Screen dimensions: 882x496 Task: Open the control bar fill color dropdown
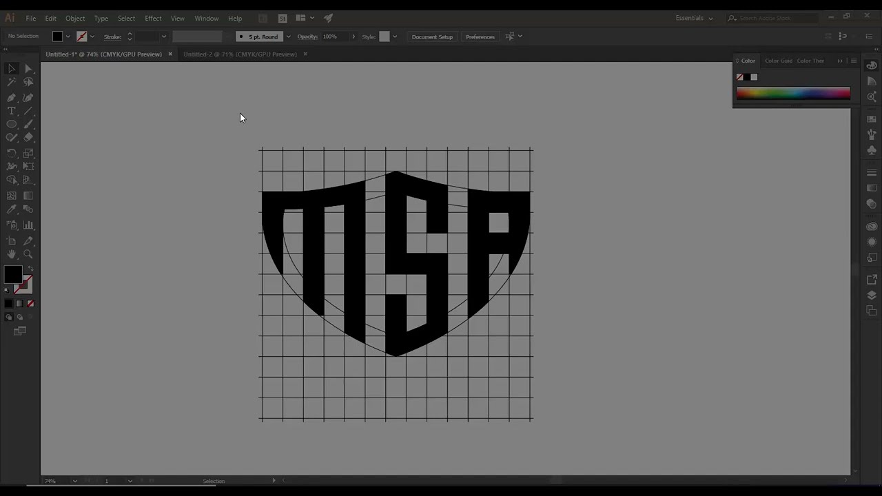click(68, 37)
